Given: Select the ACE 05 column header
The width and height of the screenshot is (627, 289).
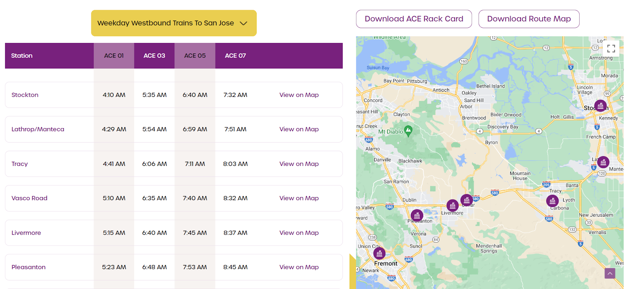Looking at the screenshot, I should point(195,56).
